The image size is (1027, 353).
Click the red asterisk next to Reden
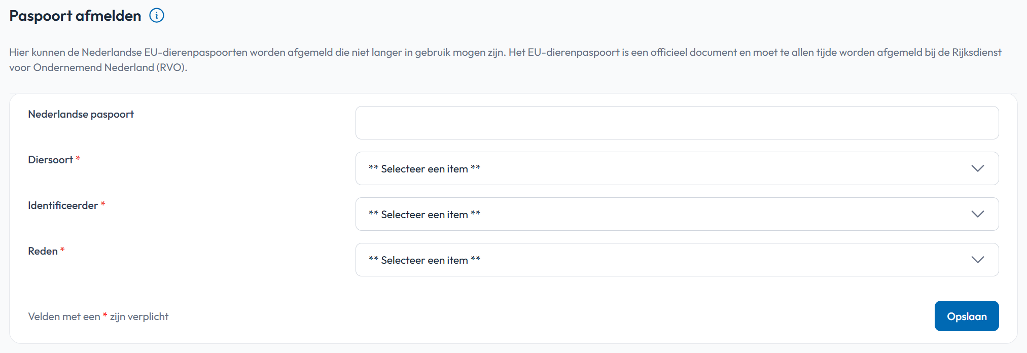[62, 250]
